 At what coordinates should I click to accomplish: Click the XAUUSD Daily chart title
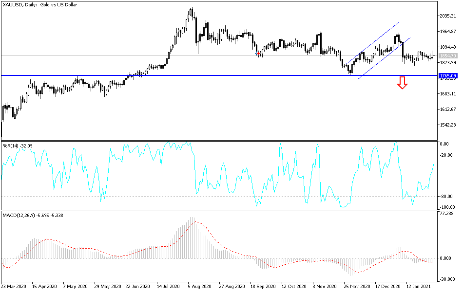[40, 5]
